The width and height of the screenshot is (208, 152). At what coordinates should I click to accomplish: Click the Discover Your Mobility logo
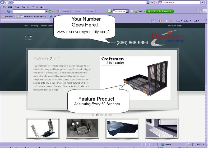[167, 38]
